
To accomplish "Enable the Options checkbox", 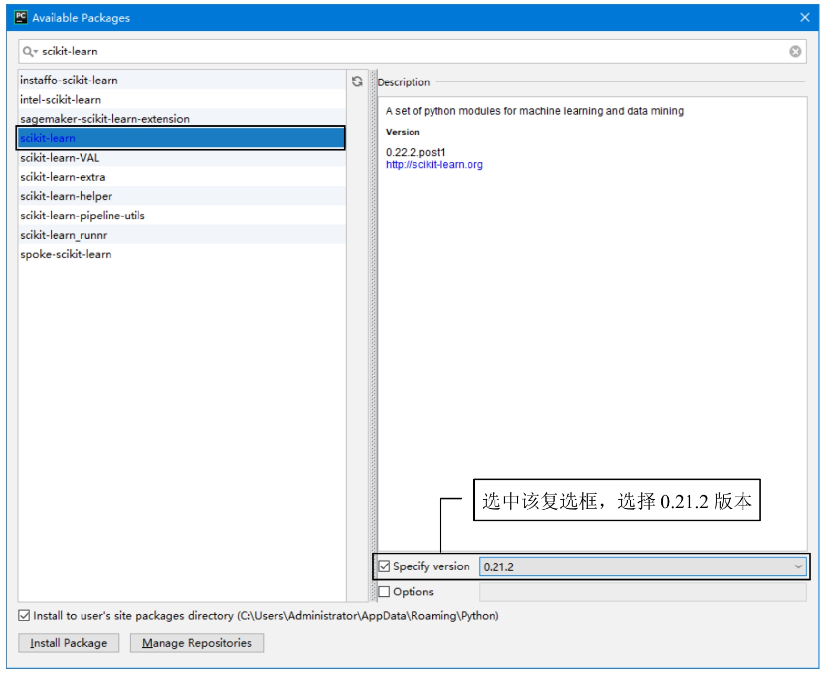I will click(x=385, y=592).
